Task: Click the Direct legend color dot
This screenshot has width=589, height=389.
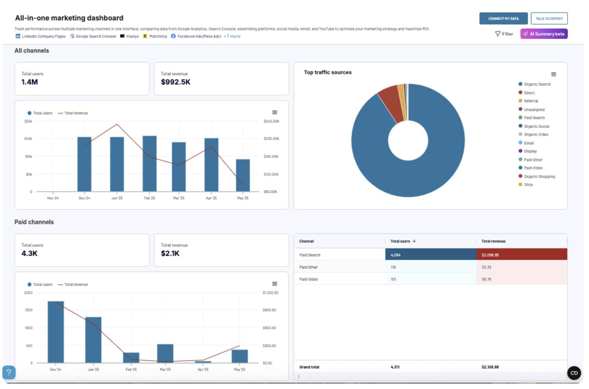Action: (x=520, y=93)
